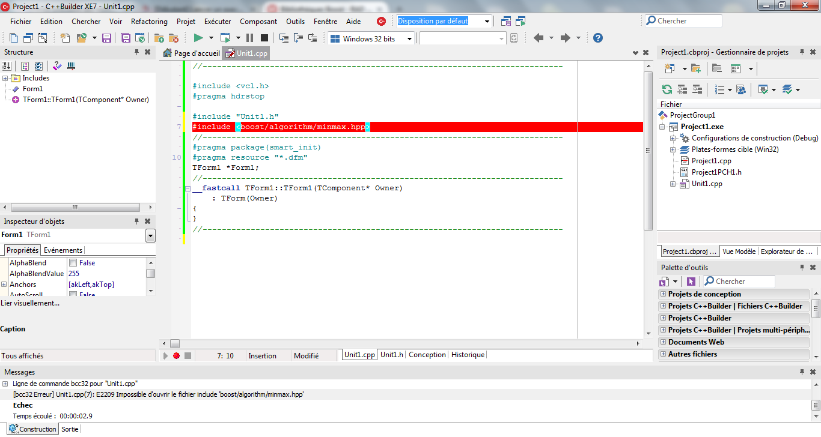The width and height of the screenshot is (821, 437).
Task: Expand Plates-formes cible (Win32) node
Action: (x=673, y=149)
